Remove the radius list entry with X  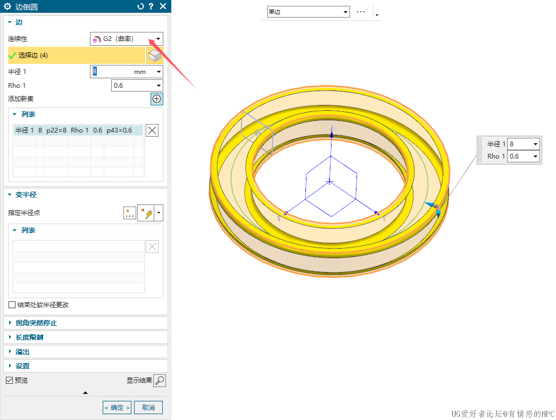point(152,130)
